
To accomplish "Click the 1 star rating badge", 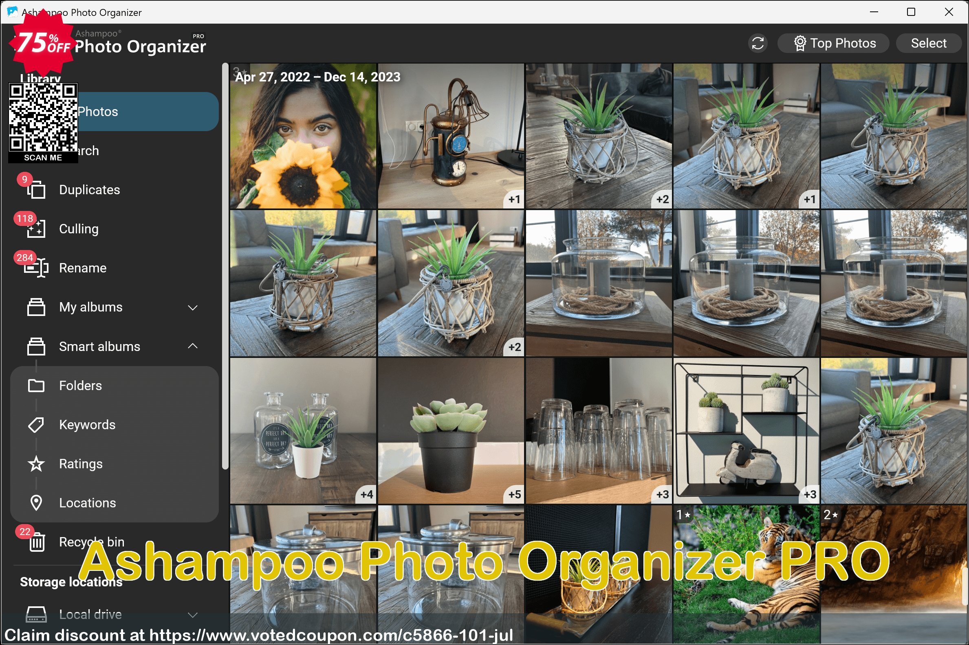I will point(683,515).
